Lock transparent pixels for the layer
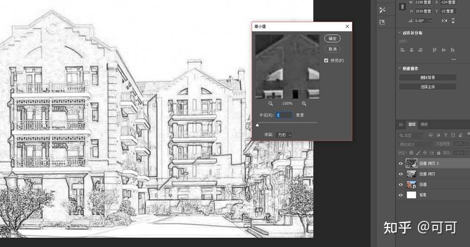The width and height of the screenshot is (470, 247). [x=411, y=153]
